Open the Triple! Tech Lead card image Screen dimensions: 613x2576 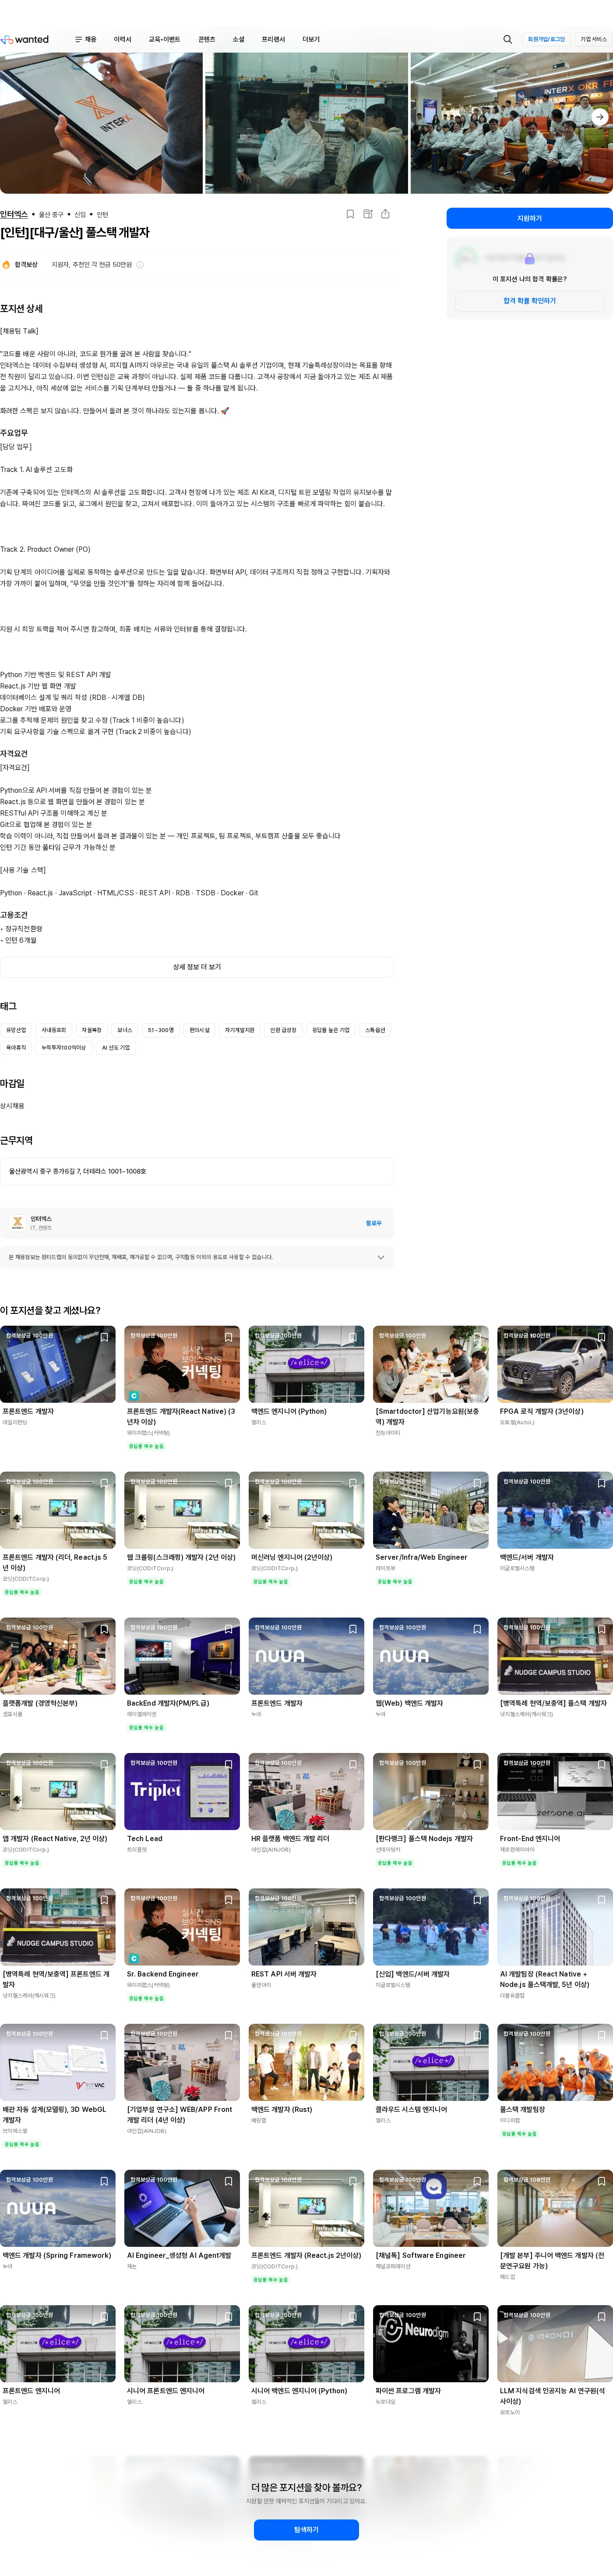click(x=182, y=1791)
